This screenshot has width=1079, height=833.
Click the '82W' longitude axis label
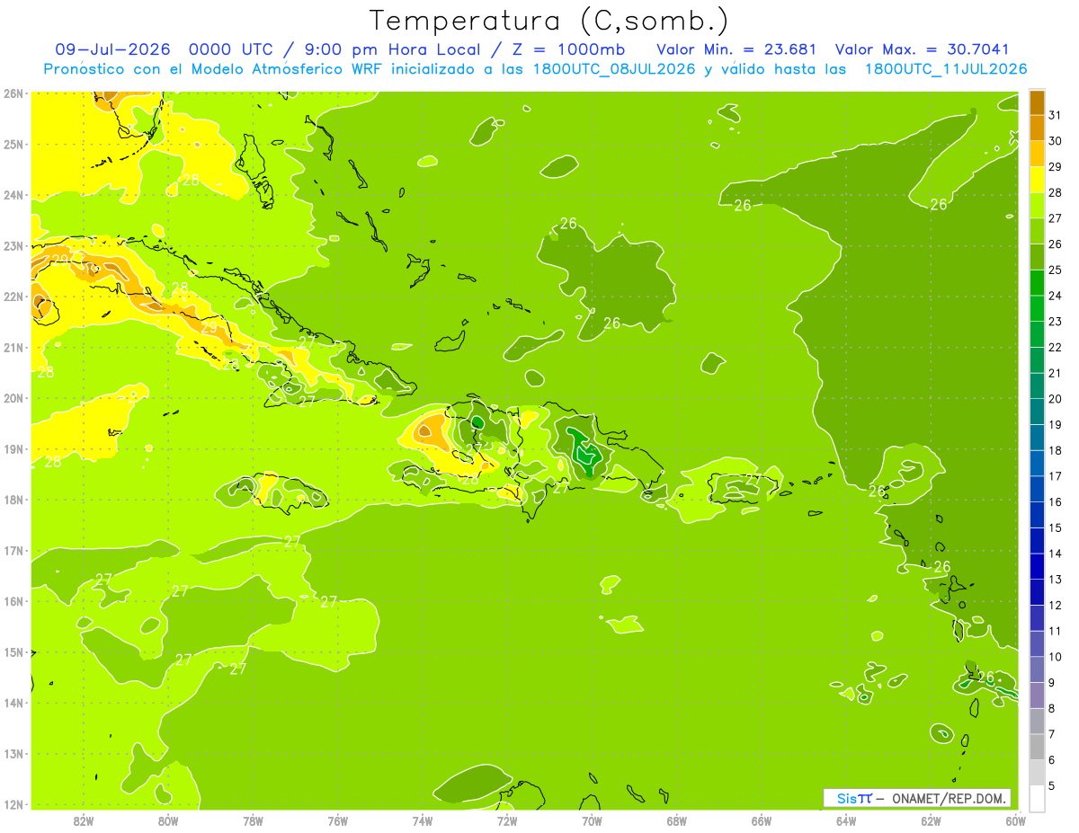83,820
